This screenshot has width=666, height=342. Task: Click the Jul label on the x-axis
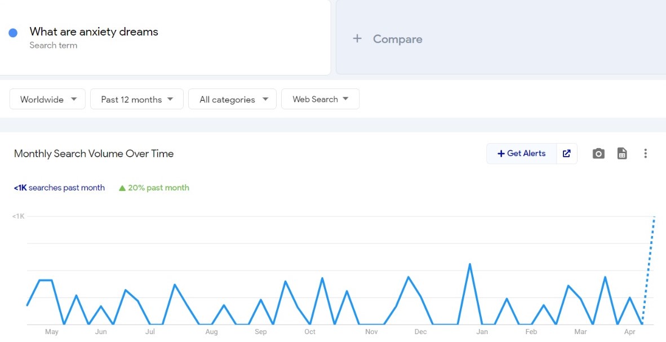click(x=150, y=332)
